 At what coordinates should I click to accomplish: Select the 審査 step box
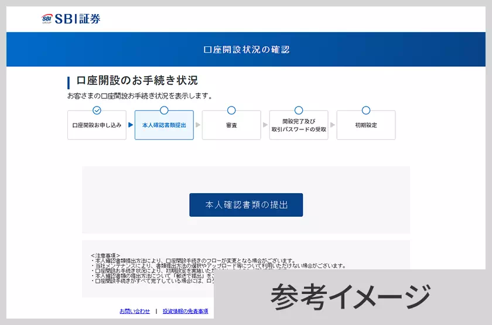coord(231,125)
